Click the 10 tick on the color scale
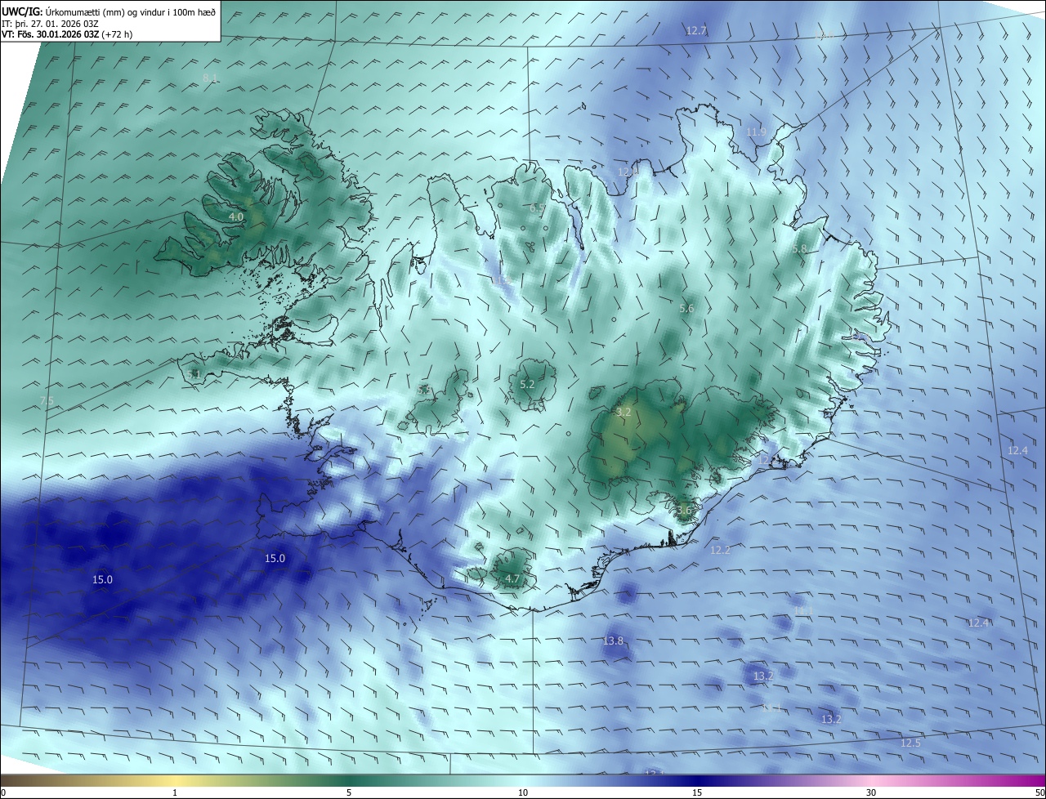1046x799 pixels. [523, 792]
